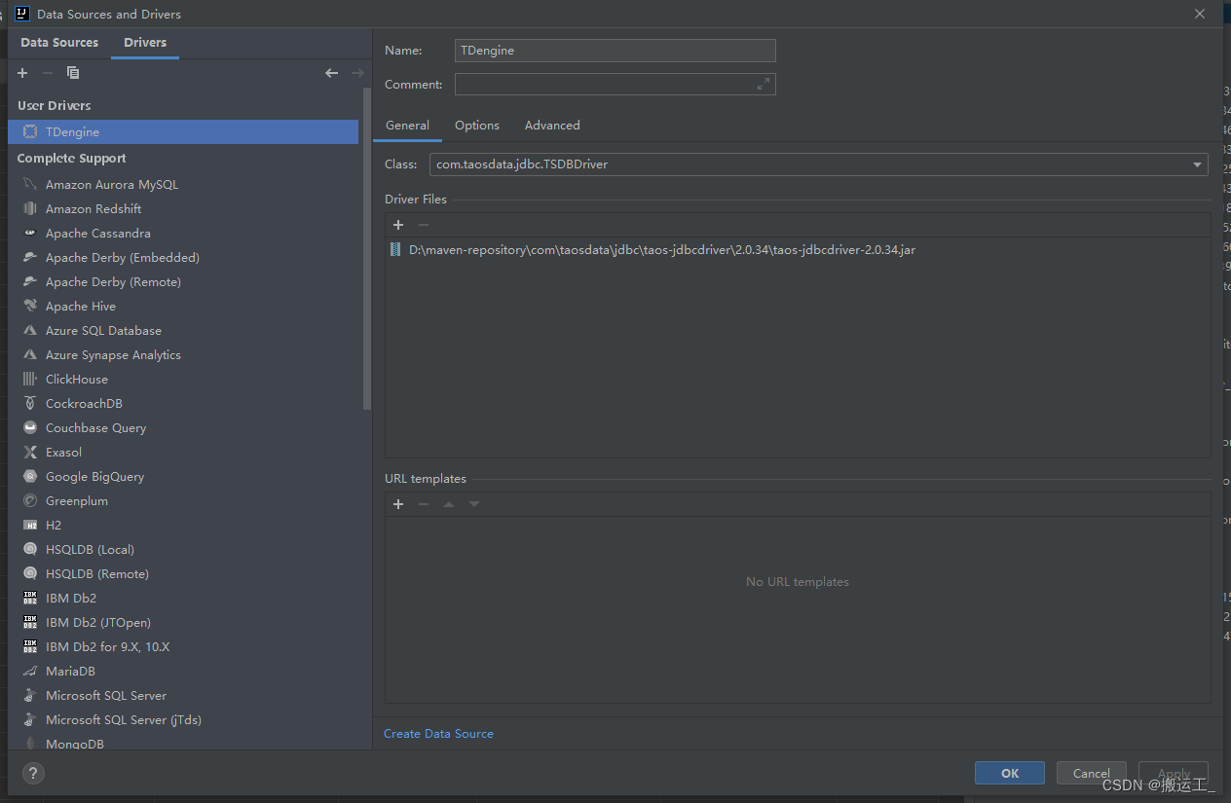1231x803 pixels.
Task: Select Apache Derby (Remote) driver
Action: click(183, 281)
